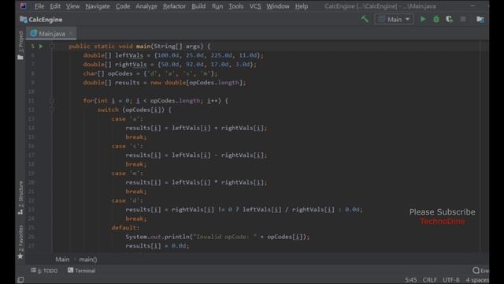Click the gutter run arrow beside main method
Image resolution: width=504 pixels, height=284 pixels.
coord(41,47)
